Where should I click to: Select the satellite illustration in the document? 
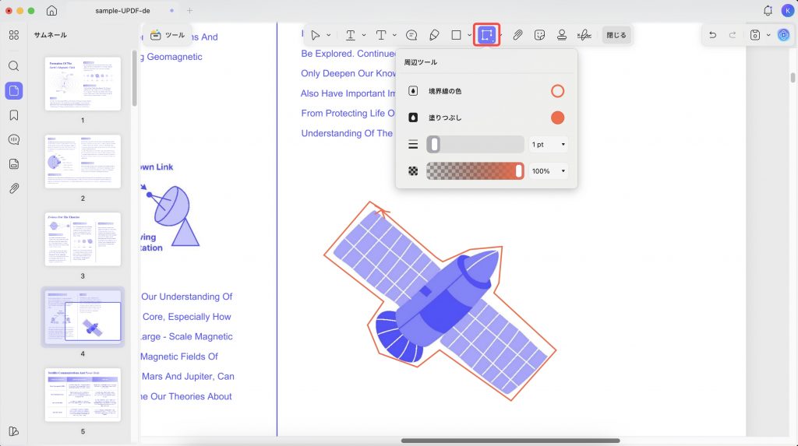(440, 301)
